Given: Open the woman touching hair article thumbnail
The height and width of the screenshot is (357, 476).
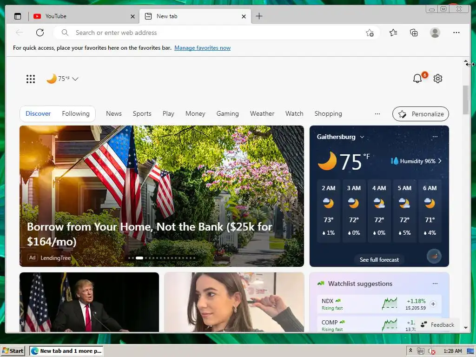Looking at the screenshot, I should coord(234,302).
